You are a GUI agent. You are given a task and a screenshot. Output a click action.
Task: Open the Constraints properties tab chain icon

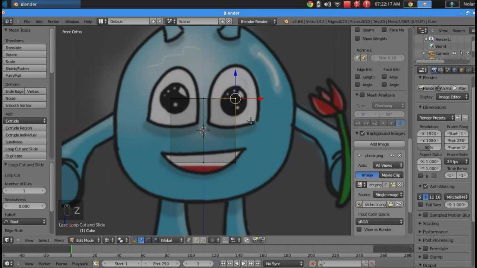(x=469, y=70)
